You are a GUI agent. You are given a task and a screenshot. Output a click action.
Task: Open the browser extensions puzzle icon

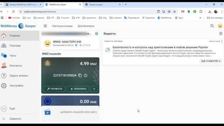tap(201, 12)
